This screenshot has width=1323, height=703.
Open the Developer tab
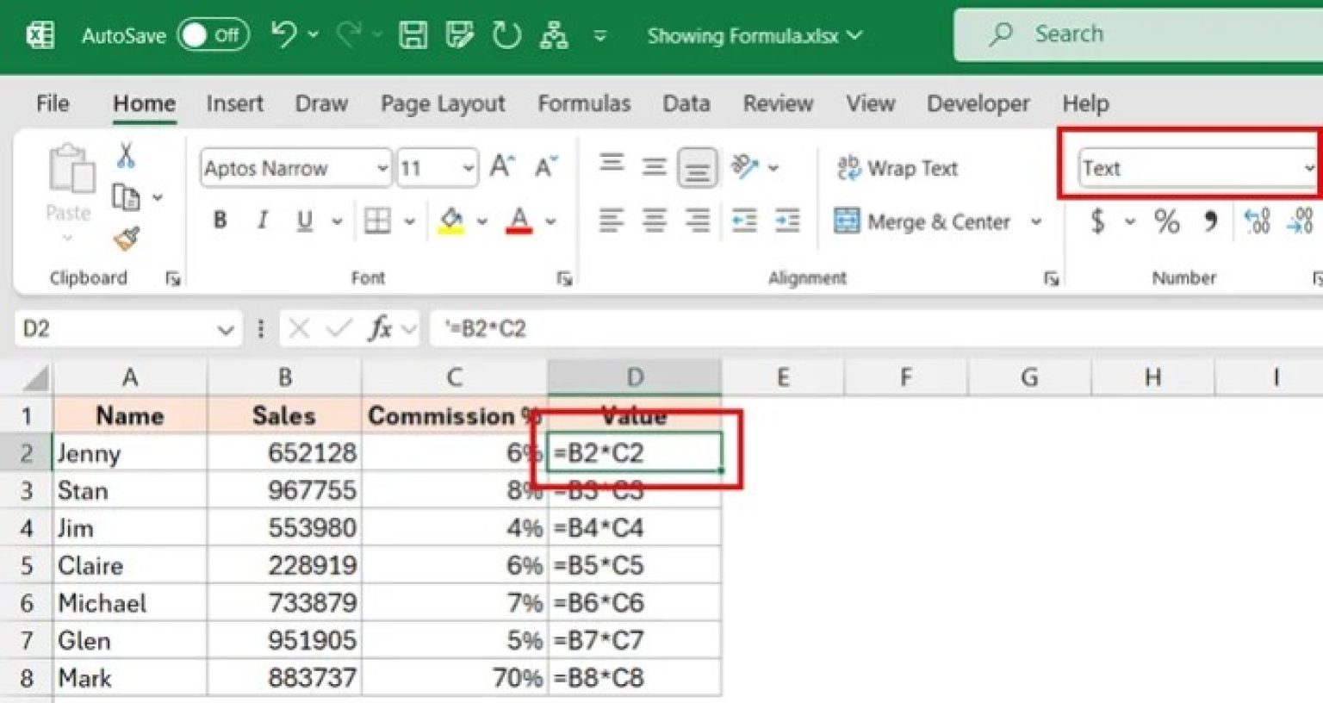tap(978, 103)
